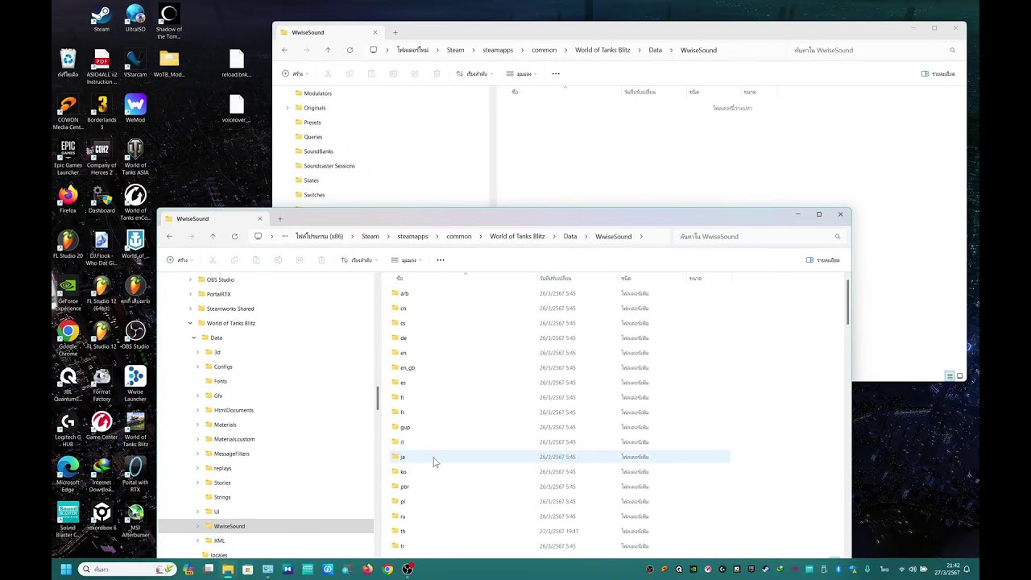Open the MSI Afterburner desktop icon

(135, 520)
